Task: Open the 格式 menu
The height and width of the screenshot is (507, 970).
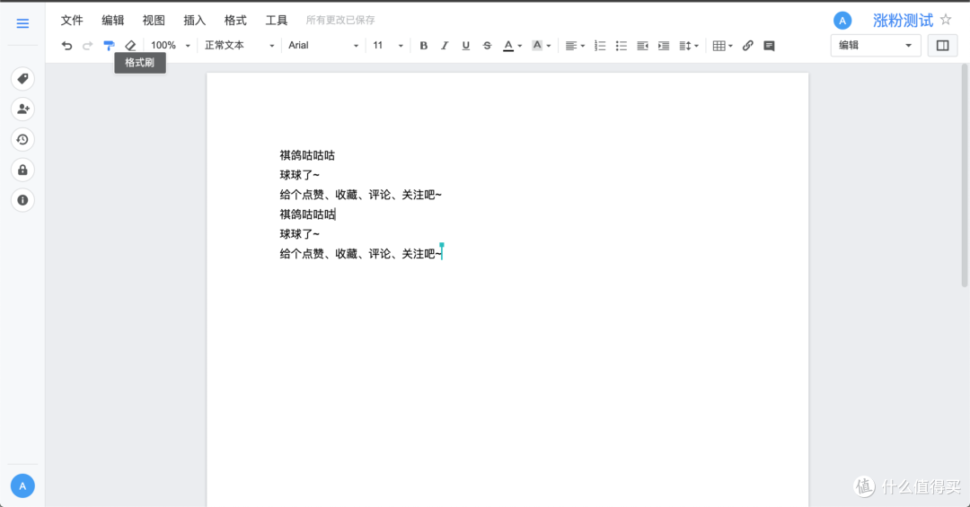Action: [235, 21]
